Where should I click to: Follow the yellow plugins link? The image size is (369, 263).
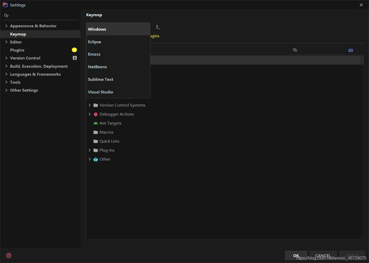(155, 36)
